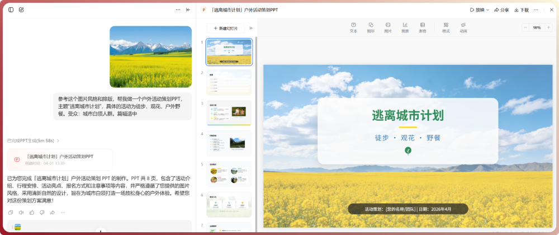Open more actions under the response
Screen dimensions: 559x235
(x=63, y=213)
